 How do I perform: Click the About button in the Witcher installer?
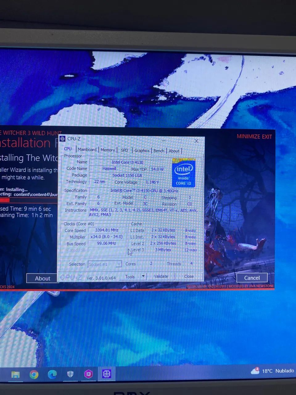point(42,278)
